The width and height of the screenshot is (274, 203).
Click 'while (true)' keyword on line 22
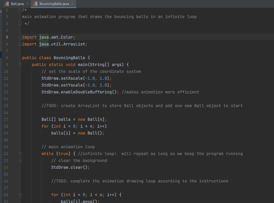coord(56,154)
